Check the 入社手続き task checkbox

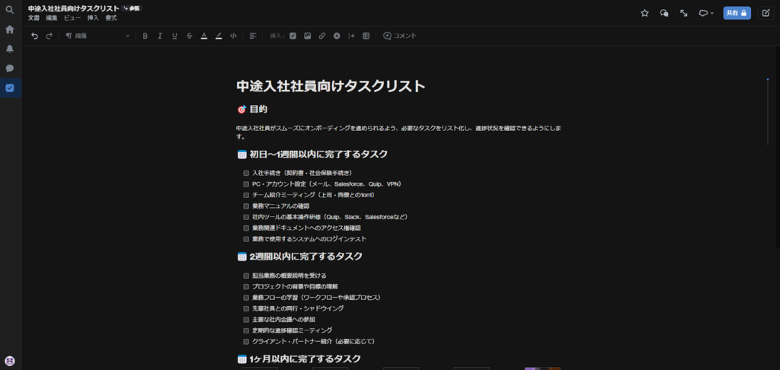[245, 173]
